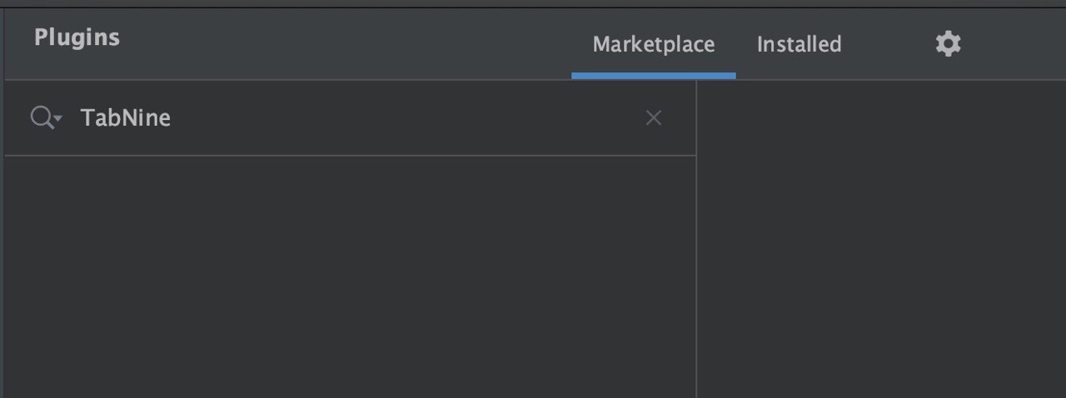
Task: Click the magnifying glass search icon
Action: coord(42,118)
